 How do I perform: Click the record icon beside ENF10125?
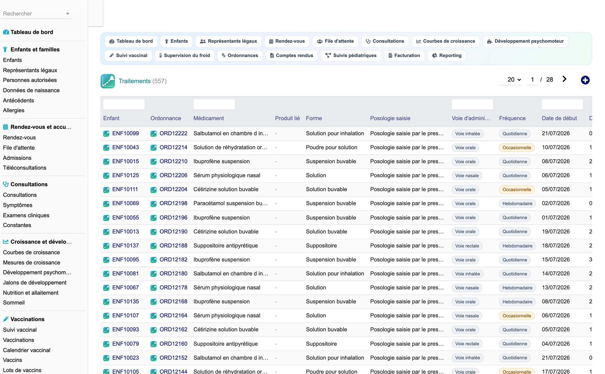point(106,176)
